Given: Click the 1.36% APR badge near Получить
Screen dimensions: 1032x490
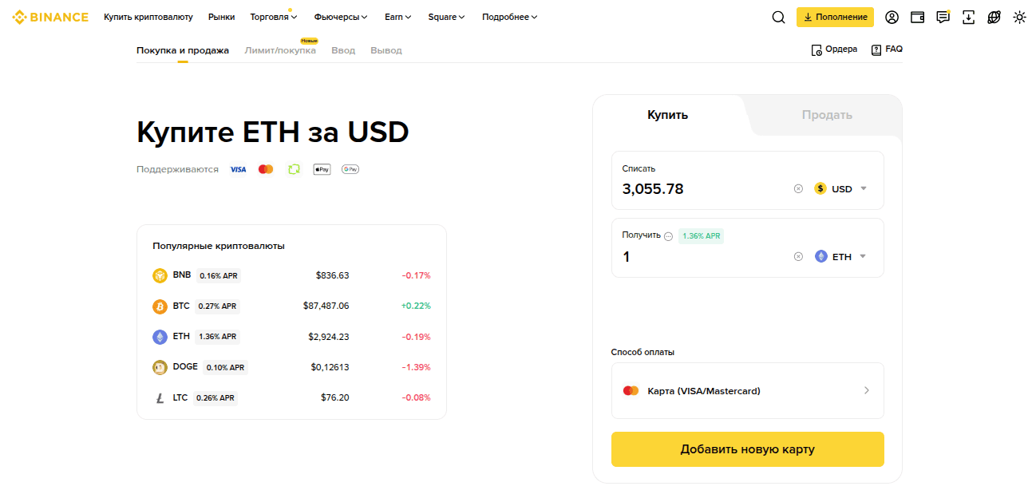Looking at the screenshot, I should pyautogui.click(x=702, y=236).
